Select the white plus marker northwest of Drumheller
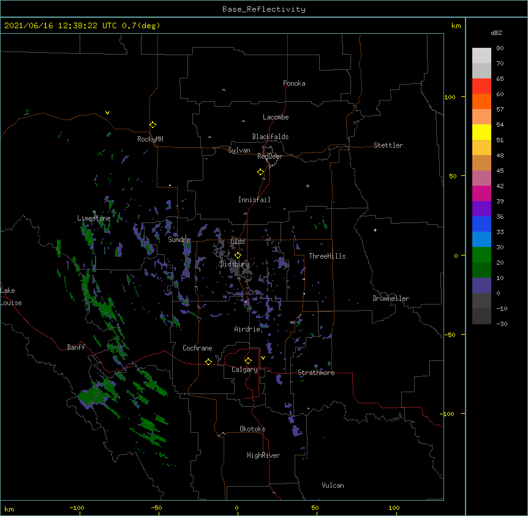Image resolution: width=528 pixels, height=516 pixels. (x=375, y=230)
